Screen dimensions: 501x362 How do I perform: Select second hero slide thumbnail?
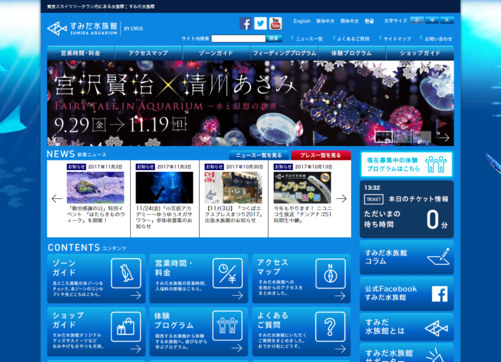click(x=403, y=137)
